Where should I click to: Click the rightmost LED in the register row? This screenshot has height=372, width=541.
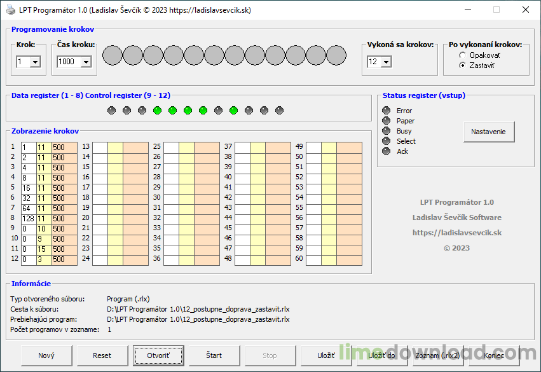pos(279,110)
